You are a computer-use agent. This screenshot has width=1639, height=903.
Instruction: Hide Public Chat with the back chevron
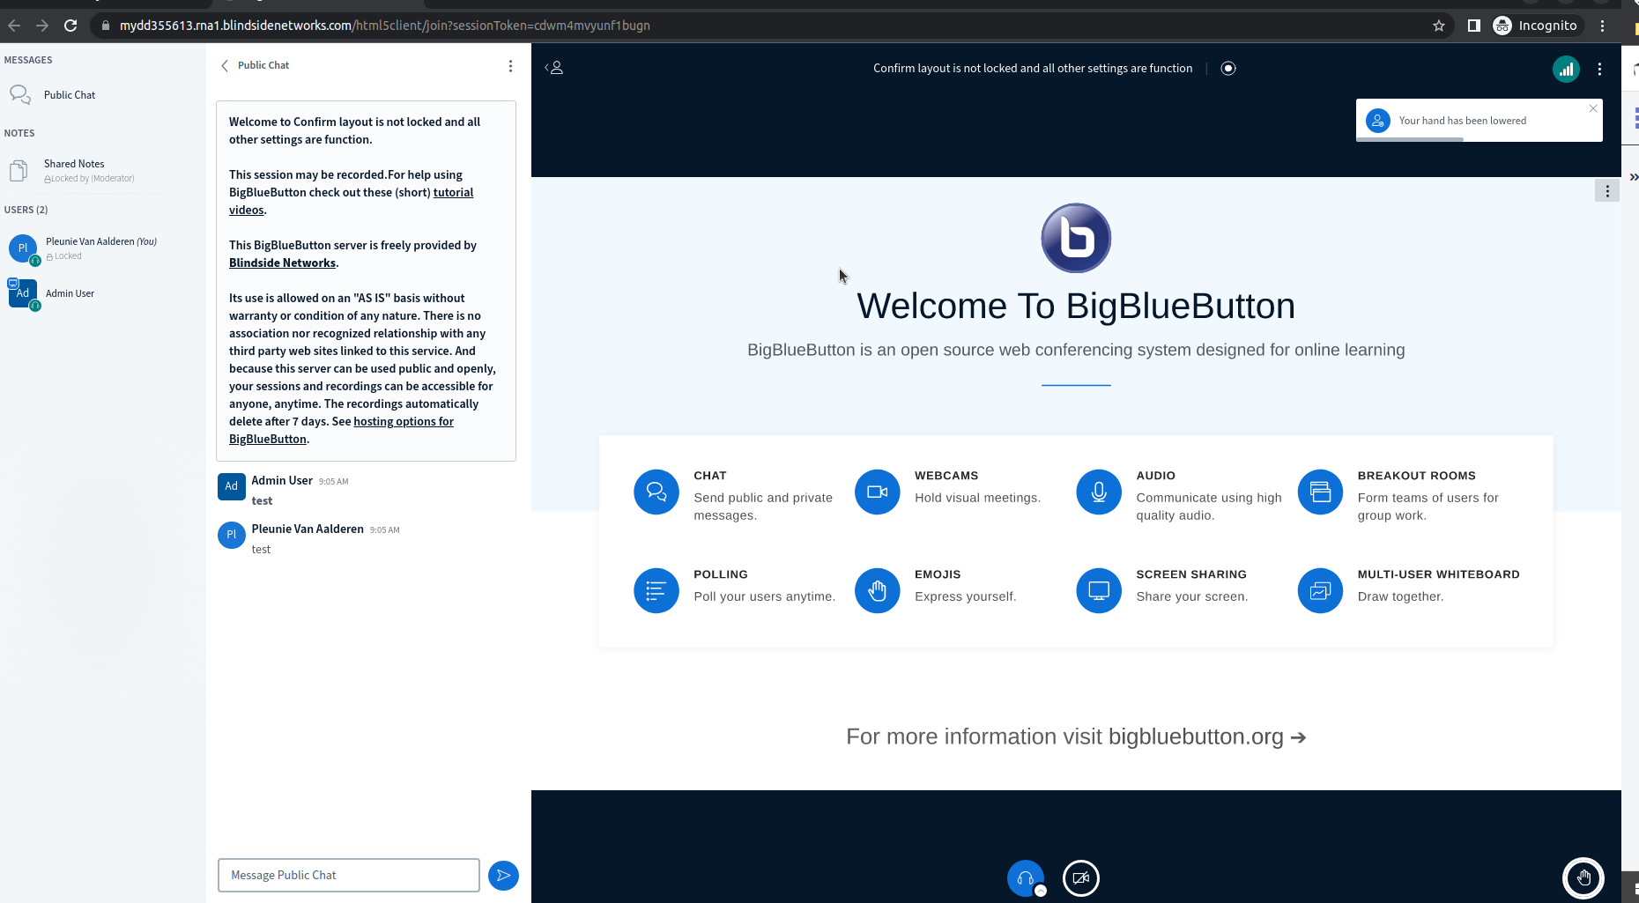225,66
